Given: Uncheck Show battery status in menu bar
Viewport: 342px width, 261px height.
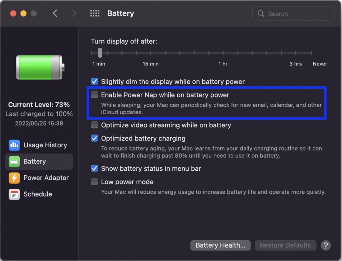Looking at the screenshot, I should [x=94, y=168].
